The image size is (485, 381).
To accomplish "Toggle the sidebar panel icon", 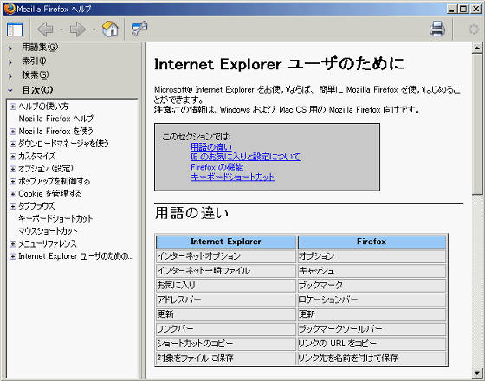I will pos(15,29).
